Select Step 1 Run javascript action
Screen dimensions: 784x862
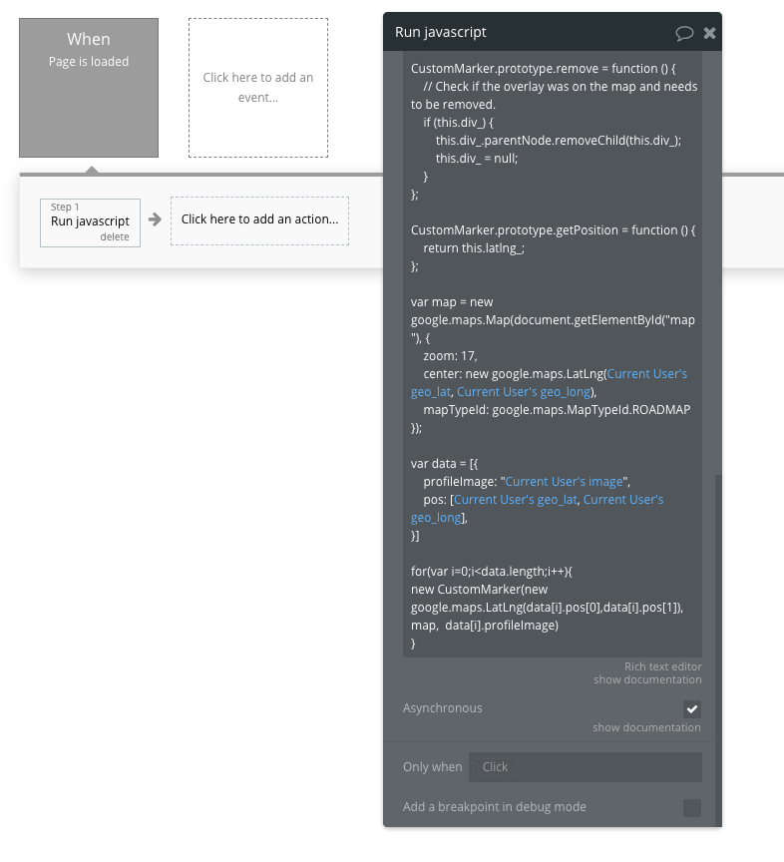[90, 222]
